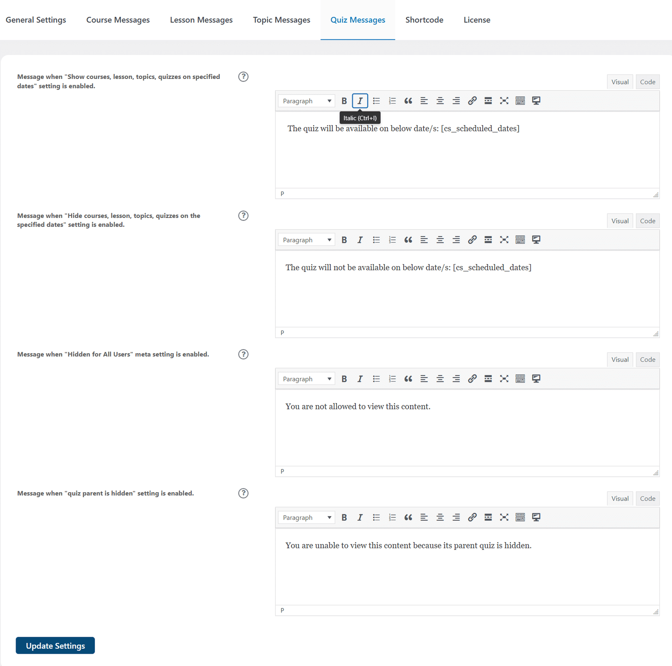The height and width of the screenshot is (666, 672).
Task: Open the Shortcode tab
Action: (424, 20)
